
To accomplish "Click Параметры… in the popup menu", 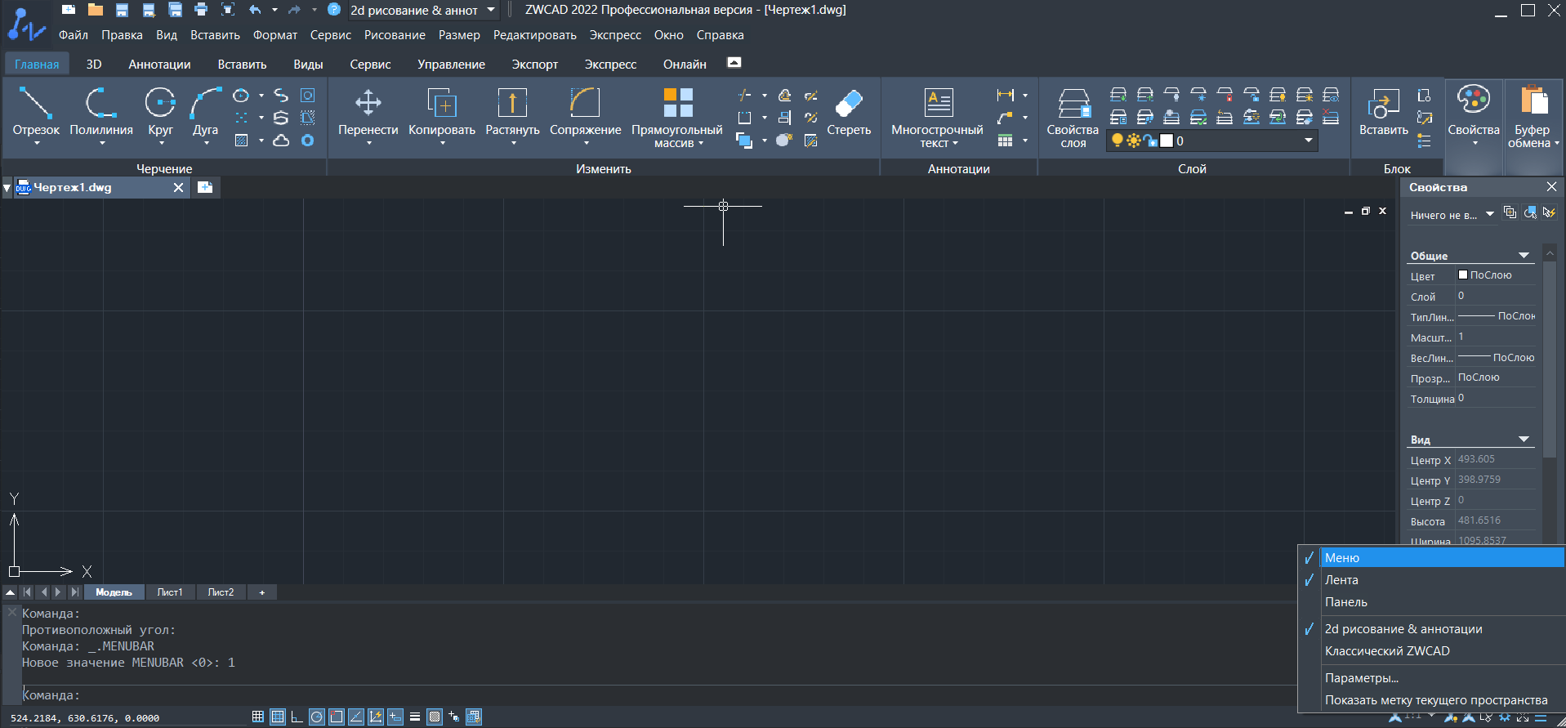I will click(1361, 678).
